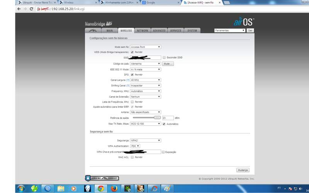Viewport: 309px width, 193px height.
Task: Click the Genuine Product badge
Action: [102, 178]
